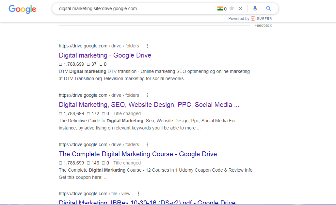
Task: Open three-dot menu for Digital marketing result
Action: coord(147,46)
